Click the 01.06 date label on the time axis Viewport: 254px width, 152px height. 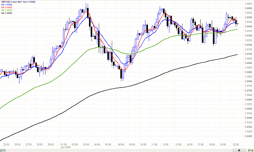point(64,144)
